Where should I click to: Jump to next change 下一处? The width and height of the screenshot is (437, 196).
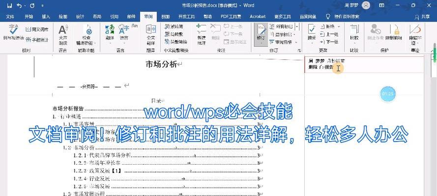[x=329, y=42]
